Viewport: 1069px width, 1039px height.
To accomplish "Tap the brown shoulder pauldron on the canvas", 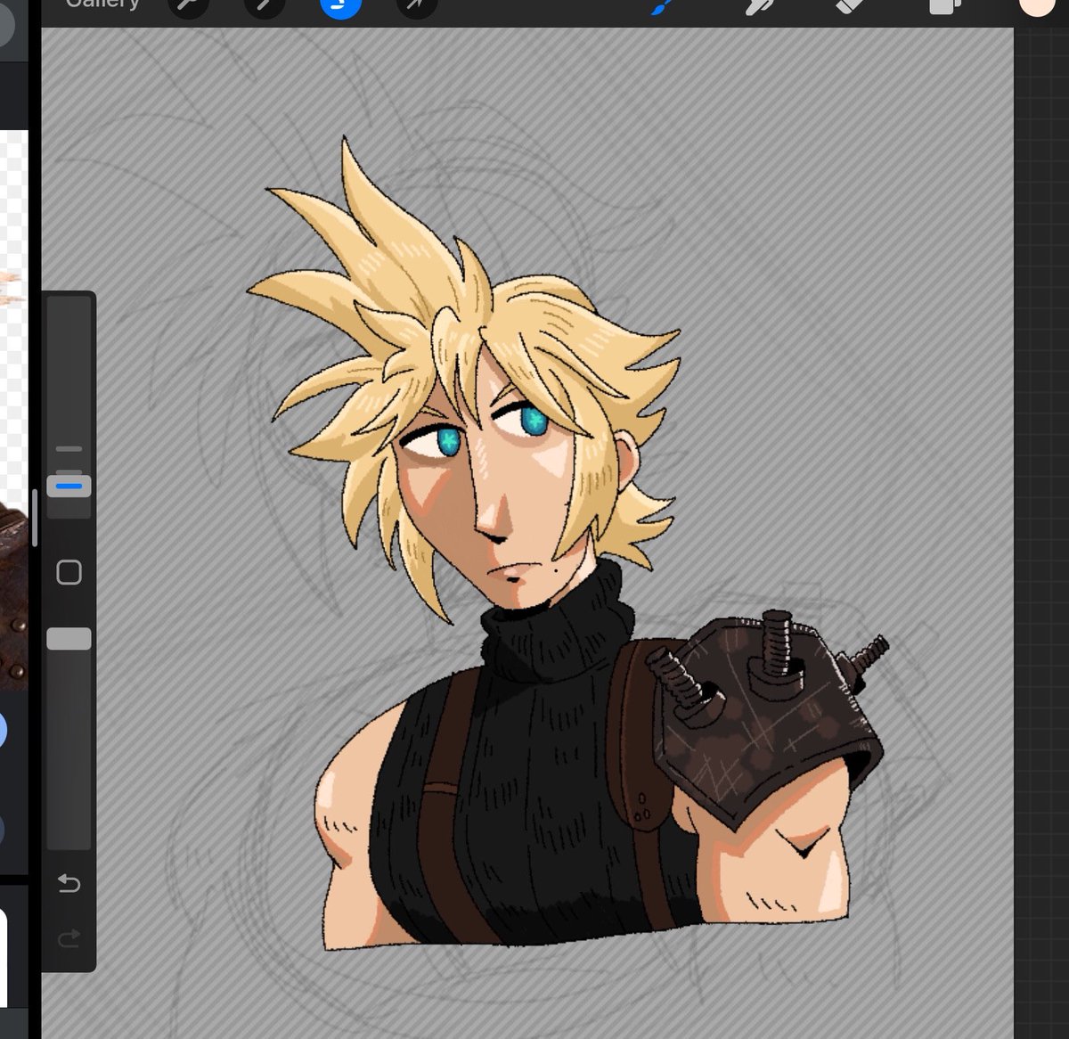I will pyautogui.click(x=766, y=722).
